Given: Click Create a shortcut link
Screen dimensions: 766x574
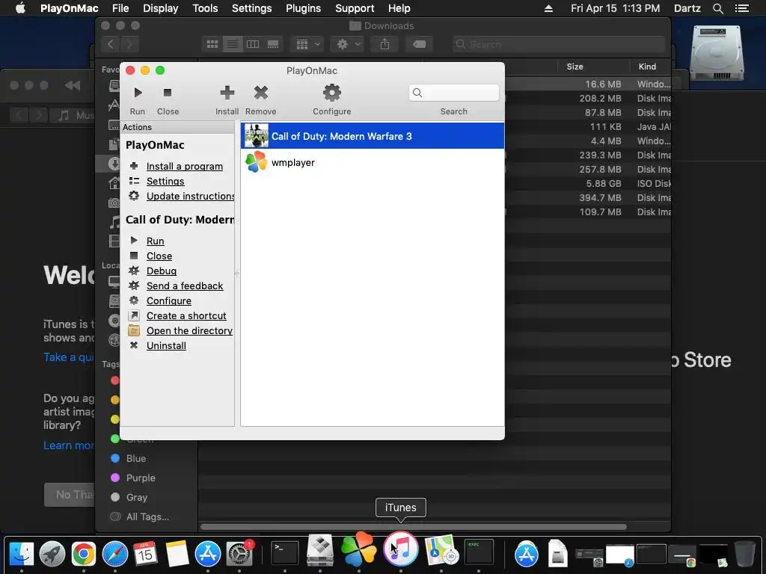Looking at the screenshot, I should pyautogui.click(x=186, y=316).
